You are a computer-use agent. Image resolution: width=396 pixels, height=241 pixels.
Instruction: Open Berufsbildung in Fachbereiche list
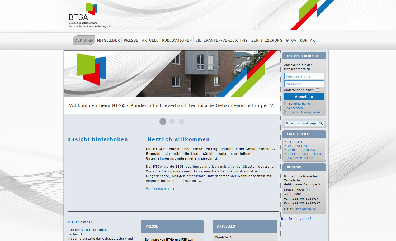point(301,150)
